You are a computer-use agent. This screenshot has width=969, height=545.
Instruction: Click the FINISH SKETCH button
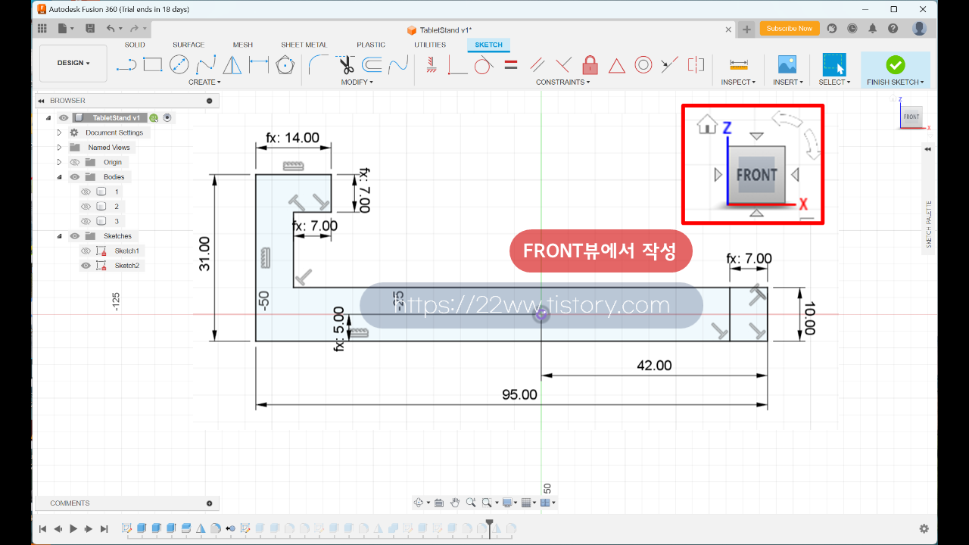point(896,70)
